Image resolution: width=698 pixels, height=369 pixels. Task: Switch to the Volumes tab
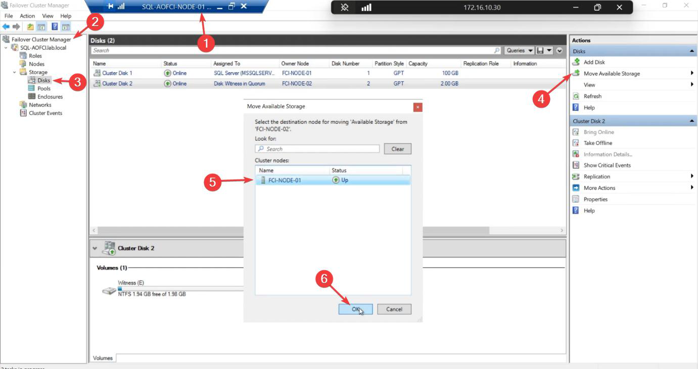tap(103, 358)
